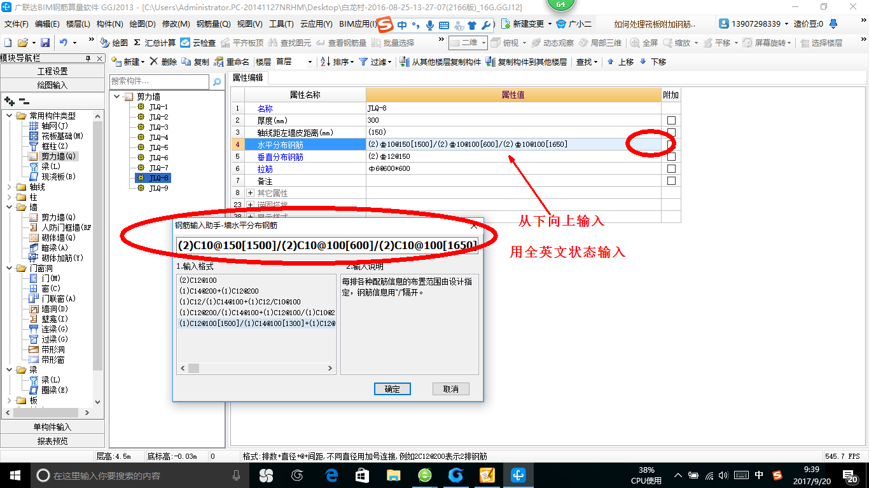The image size is (869, 488).
Task: Toggle 附加 checkbox for 备注 row
Action: pos(671,180)
